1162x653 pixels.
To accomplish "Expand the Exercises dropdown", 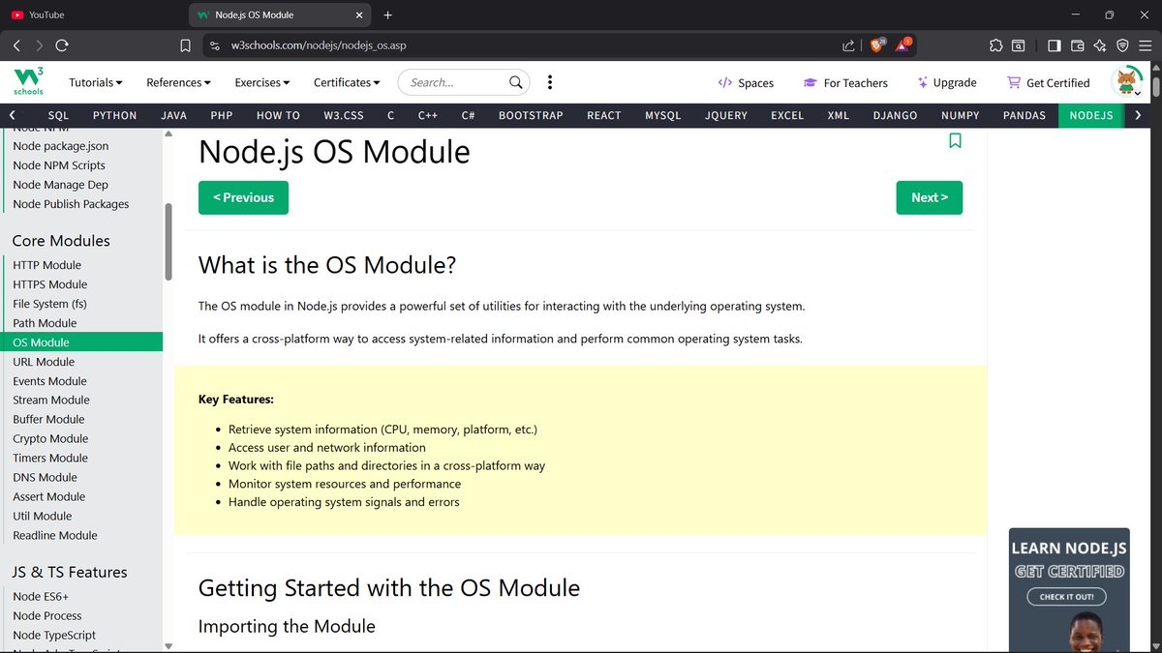I will tap(263, 82).
